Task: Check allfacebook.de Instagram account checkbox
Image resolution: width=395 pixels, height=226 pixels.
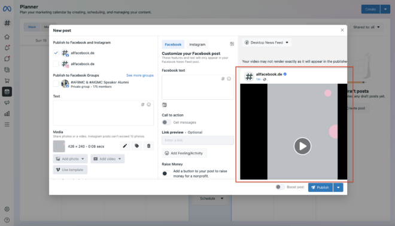Action: 56,63
